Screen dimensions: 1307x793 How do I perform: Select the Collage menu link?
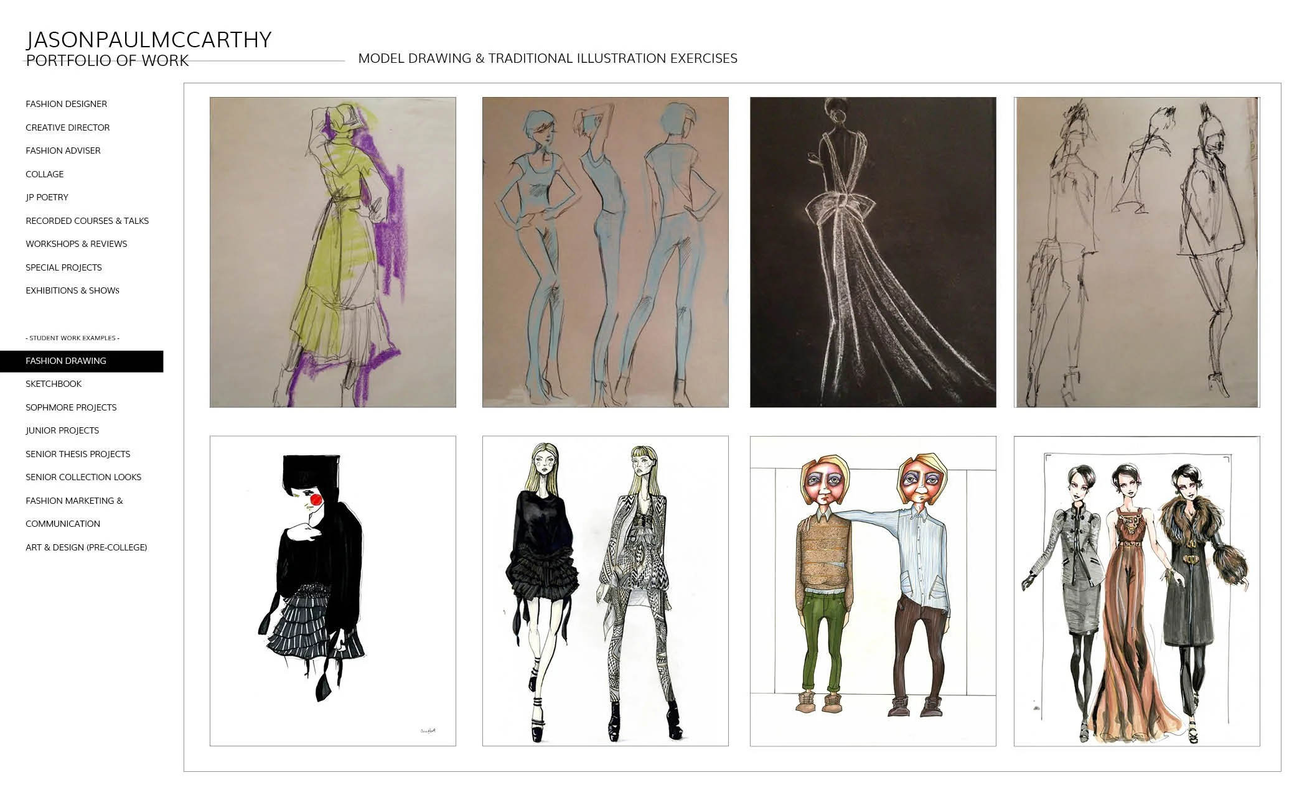point(44,174)
